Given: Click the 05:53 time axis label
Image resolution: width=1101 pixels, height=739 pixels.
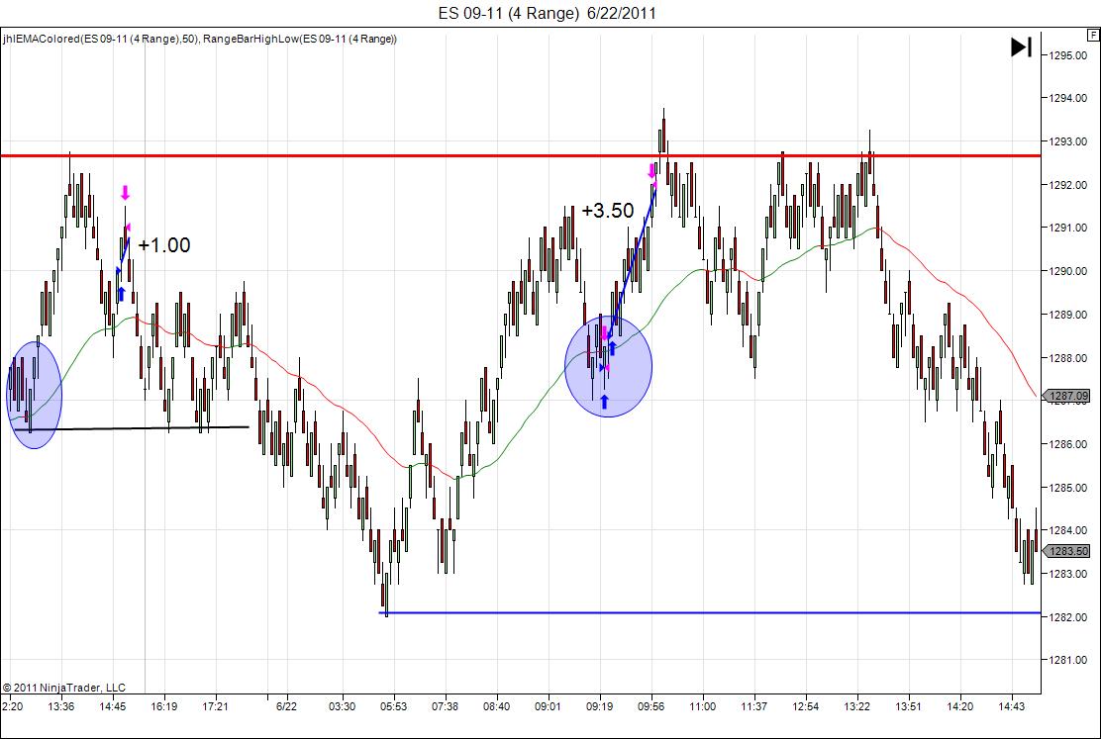Looking at the screenshot, I should coord(393,706).
